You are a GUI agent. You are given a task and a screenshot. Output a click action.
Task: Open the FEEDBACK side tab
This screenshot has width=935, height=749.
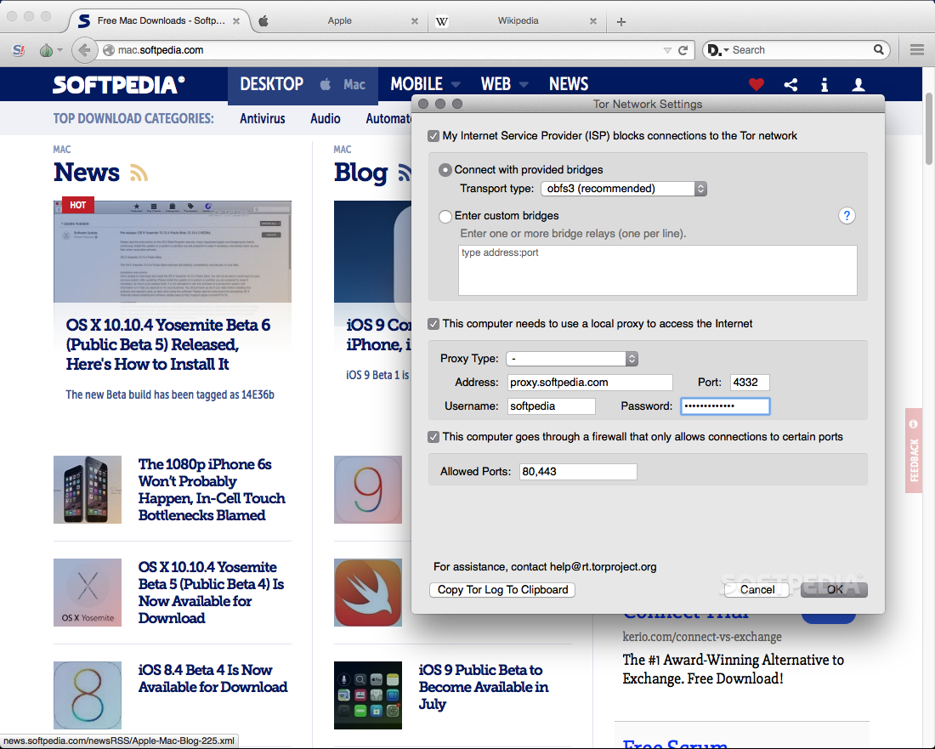tap(914, 451)
